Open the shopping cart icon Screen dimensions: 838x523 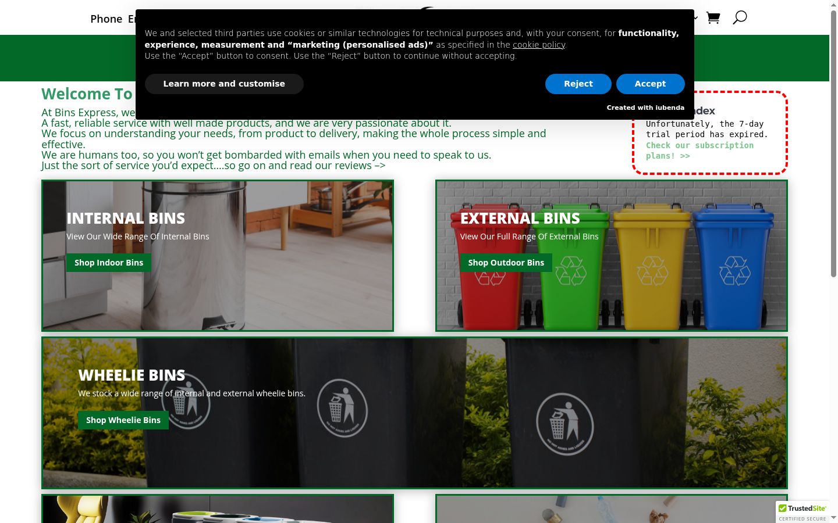713,18
